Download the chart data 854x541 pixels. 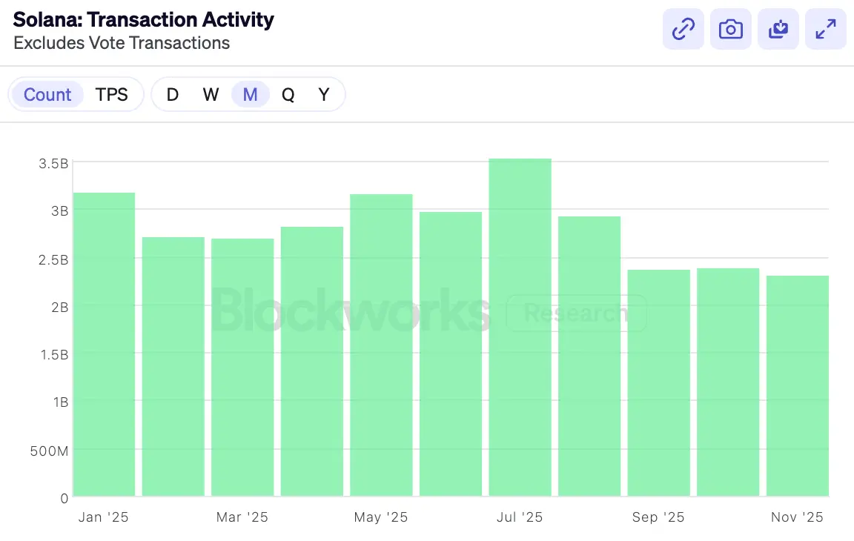[778, 28]
